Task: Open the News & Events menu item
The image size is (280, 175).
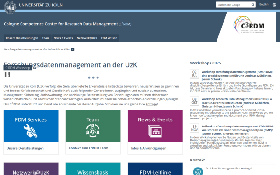Action: coord(63,38)
